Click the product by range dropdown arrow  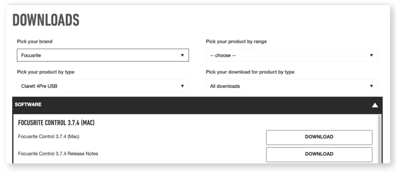[x=371, y=55]
